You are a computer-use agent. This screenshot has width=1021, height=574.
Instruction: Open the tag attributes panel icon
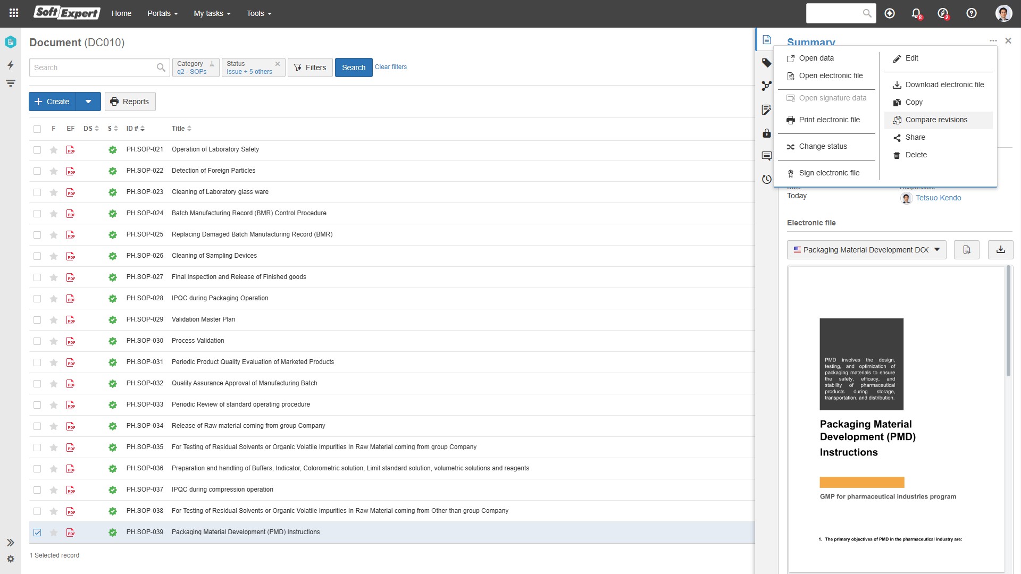(x=767, y=63)
